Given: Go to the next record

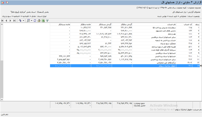Looking at the screenshot, I should click(x=10, y=20).
